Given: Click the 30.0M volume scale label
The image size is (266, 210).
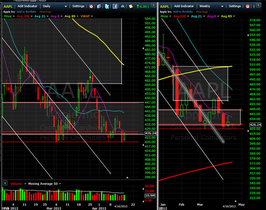Looking at the screenshot, I should coord(149,186).
